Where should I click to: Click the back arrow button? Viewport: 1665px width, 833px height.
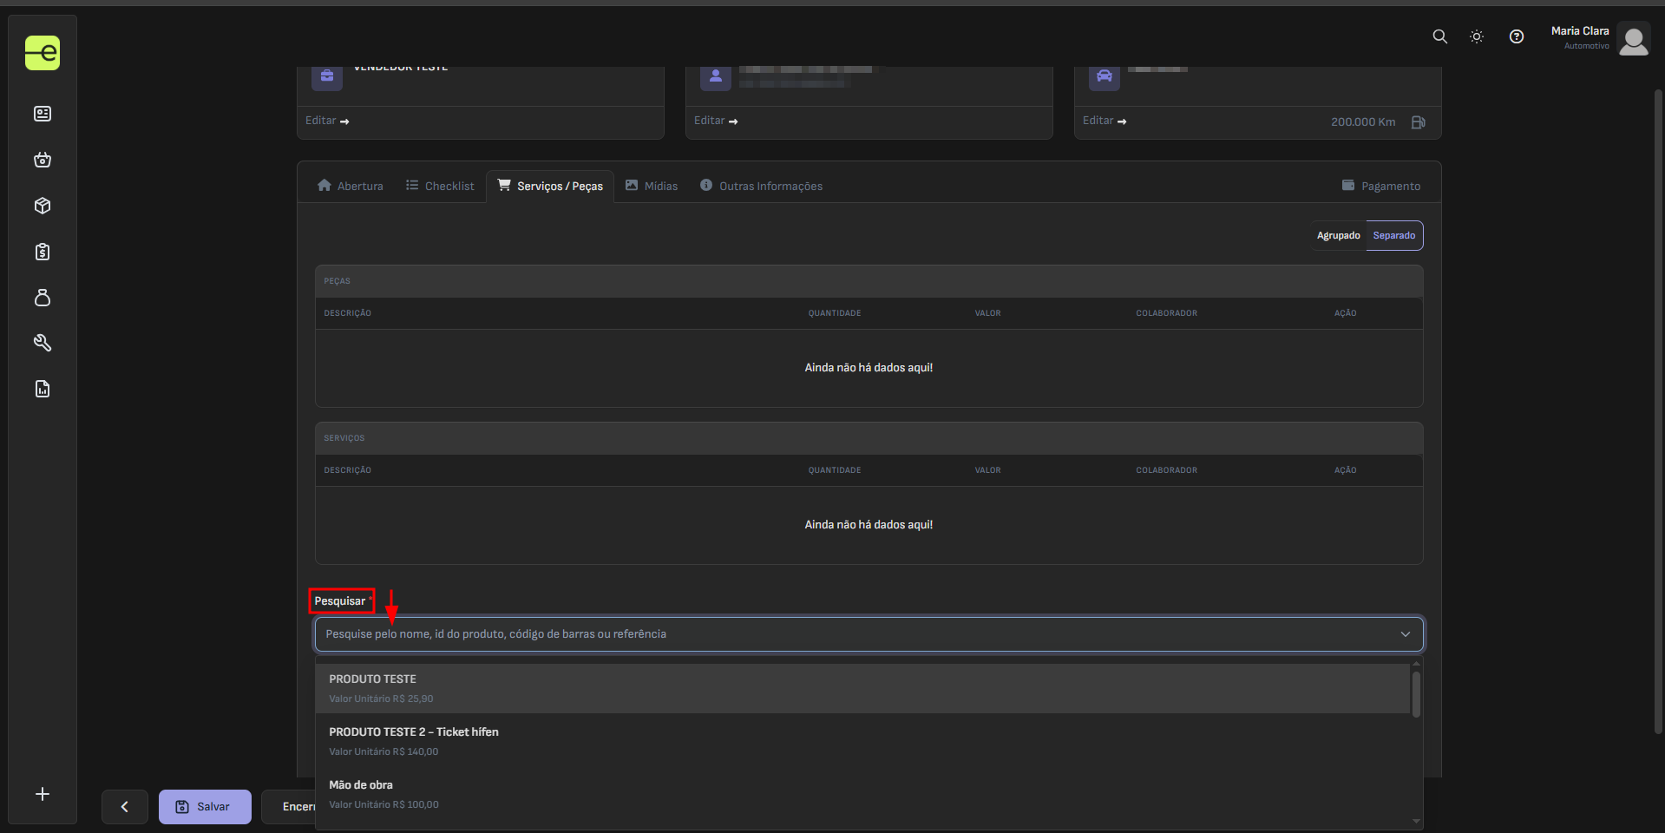(125, 807)
